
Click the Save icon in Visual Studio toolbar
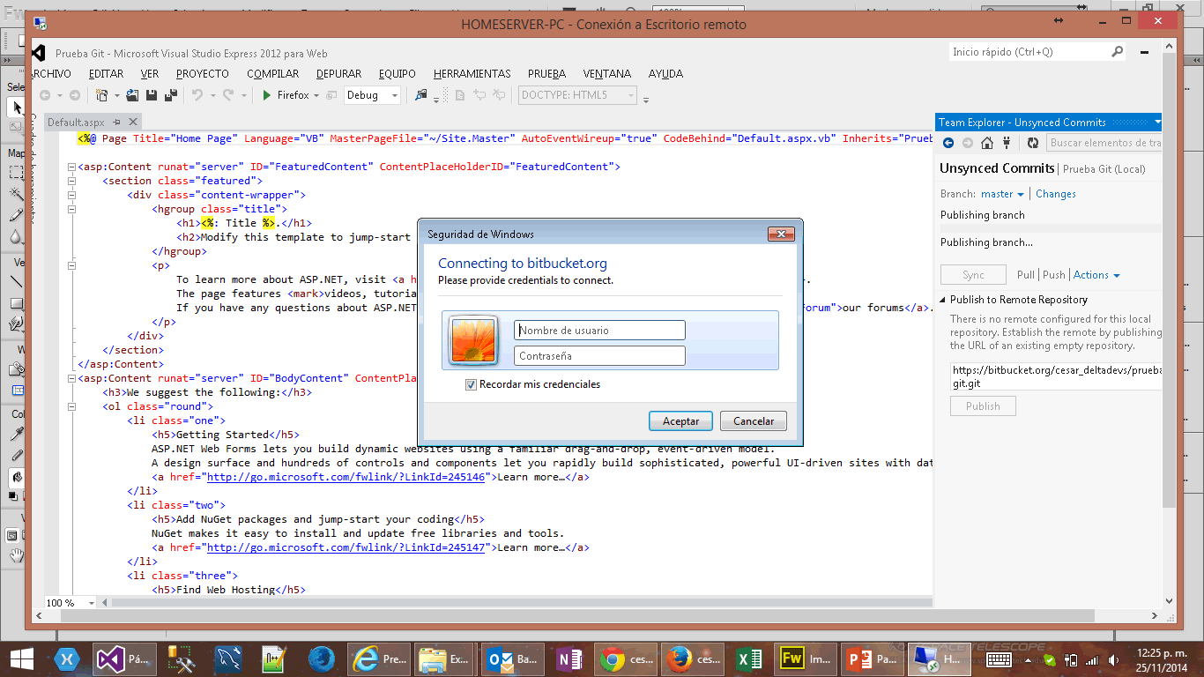[x=152, y=95]
